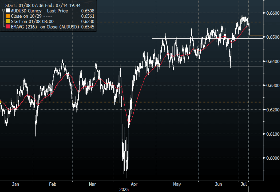This screenshot has width=280, height=192.
Task: Click the Jul label on time axis
Action: pos(244,184)
